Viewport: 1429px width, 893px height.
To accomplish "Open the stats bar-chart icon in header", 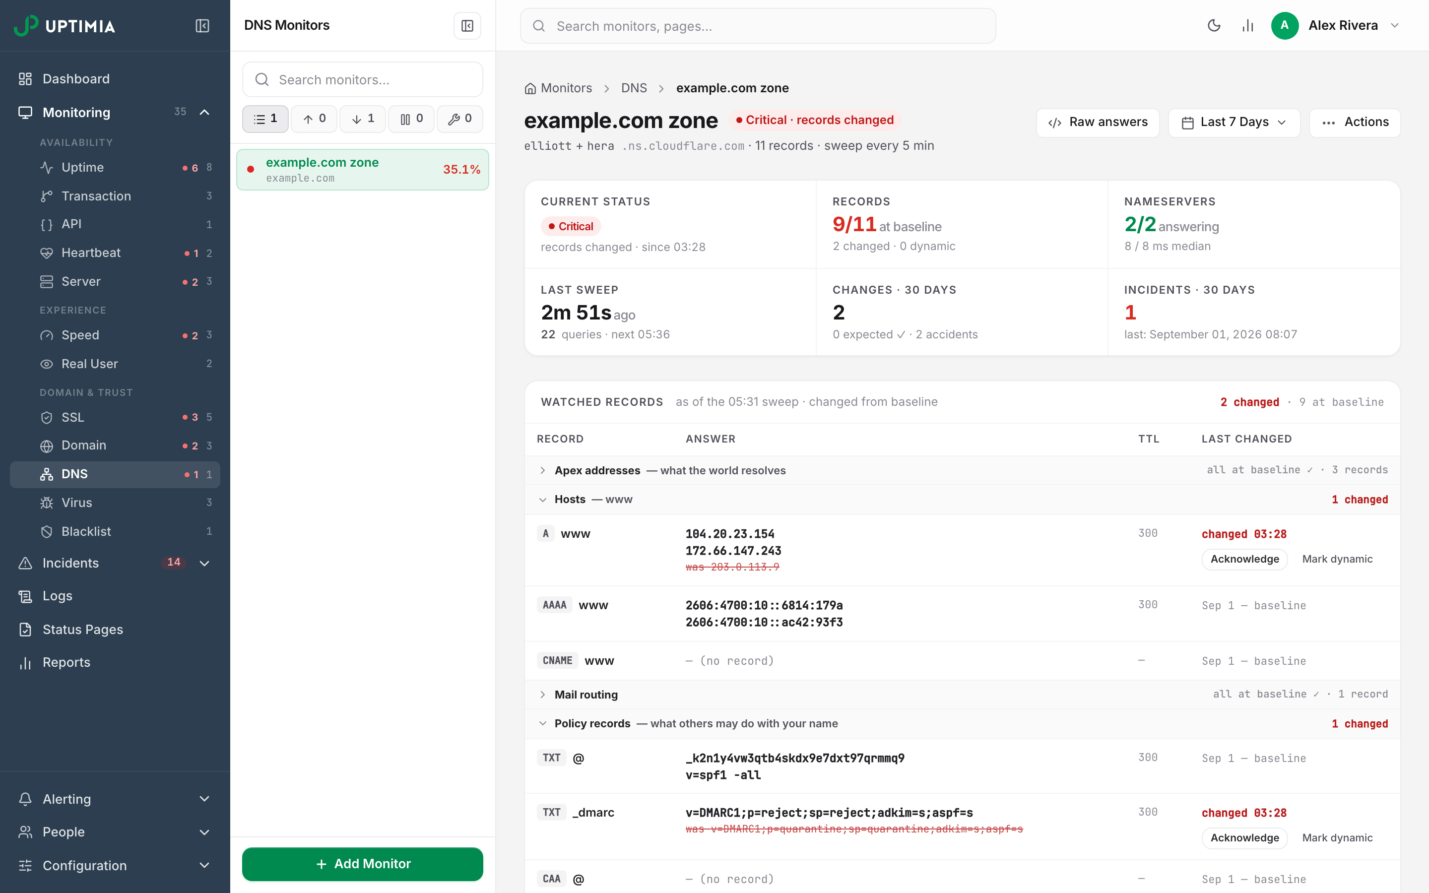I will click(1247, 25).
